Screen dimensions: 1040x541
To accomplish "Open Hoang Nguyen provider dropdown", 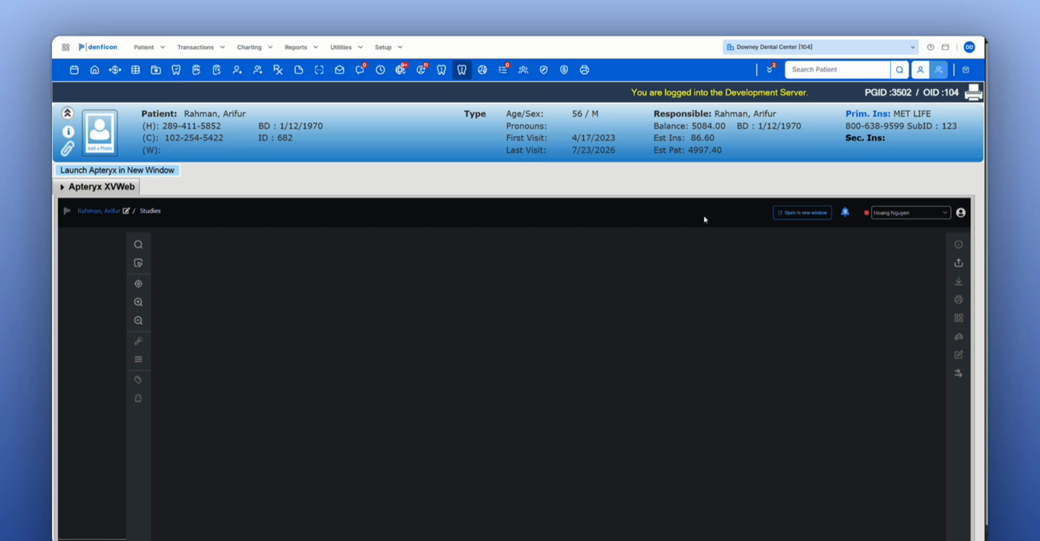I will click(x=910, y=213).
